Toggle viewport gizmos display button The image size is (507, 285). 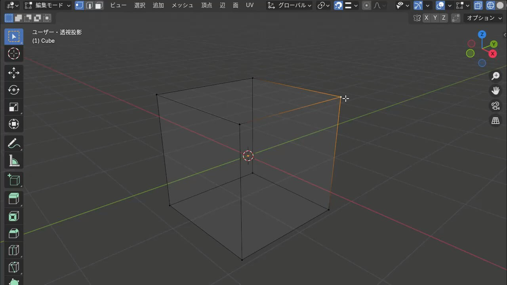(x=418, y=6)
